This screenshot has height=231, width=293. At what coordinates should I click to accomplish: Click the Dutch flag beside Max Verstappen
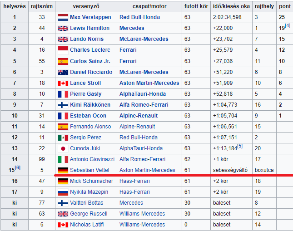[x=63, y=17]
